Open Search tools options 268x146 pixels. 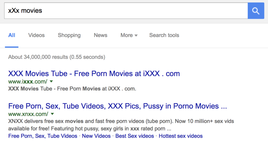click(x=164, y=35)
